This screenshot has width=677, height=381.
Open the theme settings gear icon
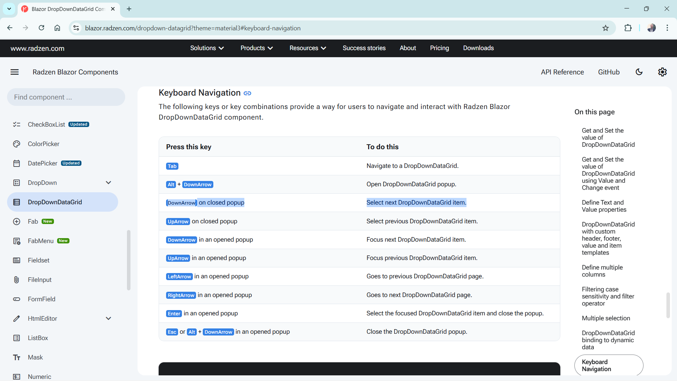(x=662, y=72)
